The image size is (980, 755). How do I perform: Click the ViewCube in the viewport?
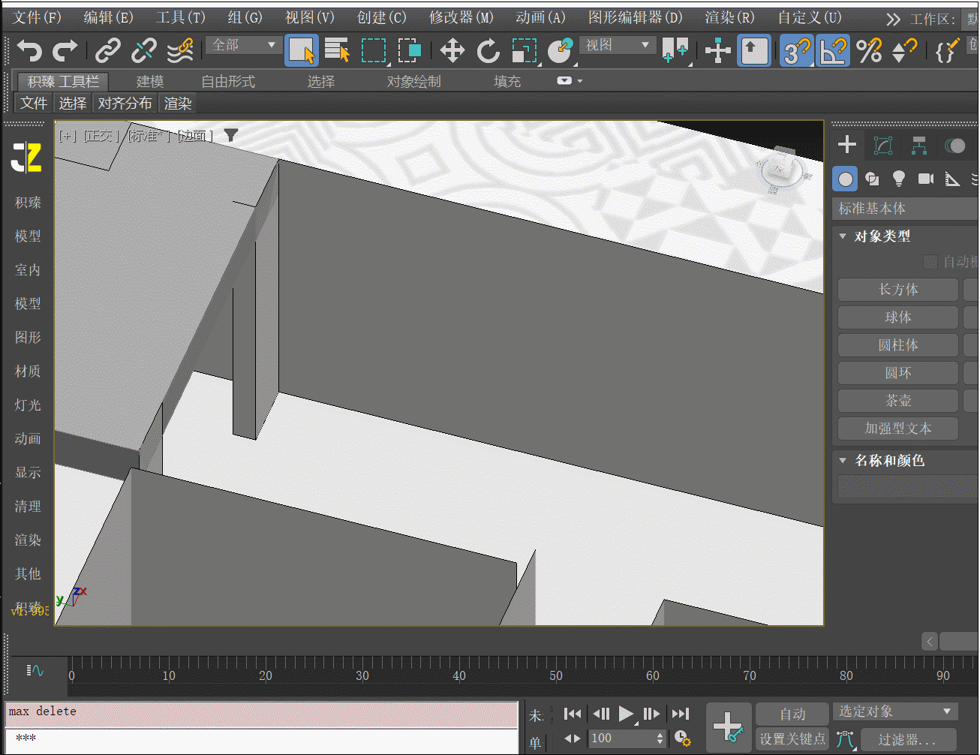click(782, 169)
